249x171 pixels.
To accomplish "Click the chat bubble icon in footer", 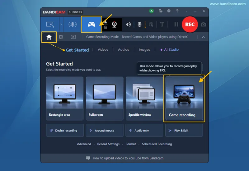I will [88, 158].
